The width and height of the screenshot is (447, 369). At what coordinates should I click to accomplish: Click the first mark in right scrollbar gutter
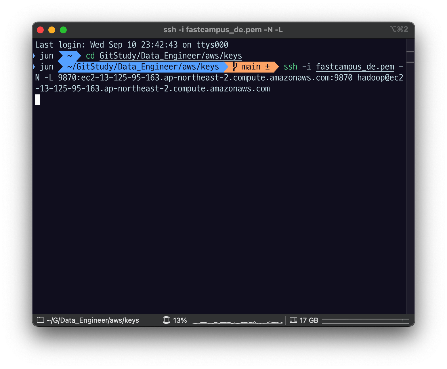(410, 52)
